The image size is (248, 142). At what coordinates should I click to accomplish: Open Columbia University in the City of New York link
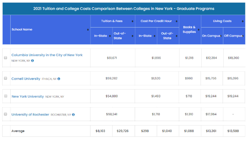coord(47,55)
